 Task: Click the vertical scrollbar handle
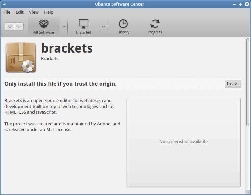[x=248, y=82]
